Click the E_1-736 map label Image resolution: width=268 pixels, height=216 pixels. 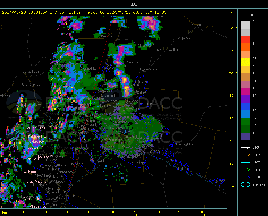pos(184,39)
